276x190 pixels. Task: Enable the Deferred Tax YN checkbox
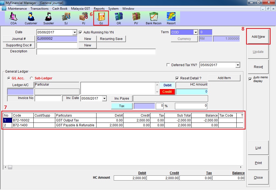click(168, 65)
